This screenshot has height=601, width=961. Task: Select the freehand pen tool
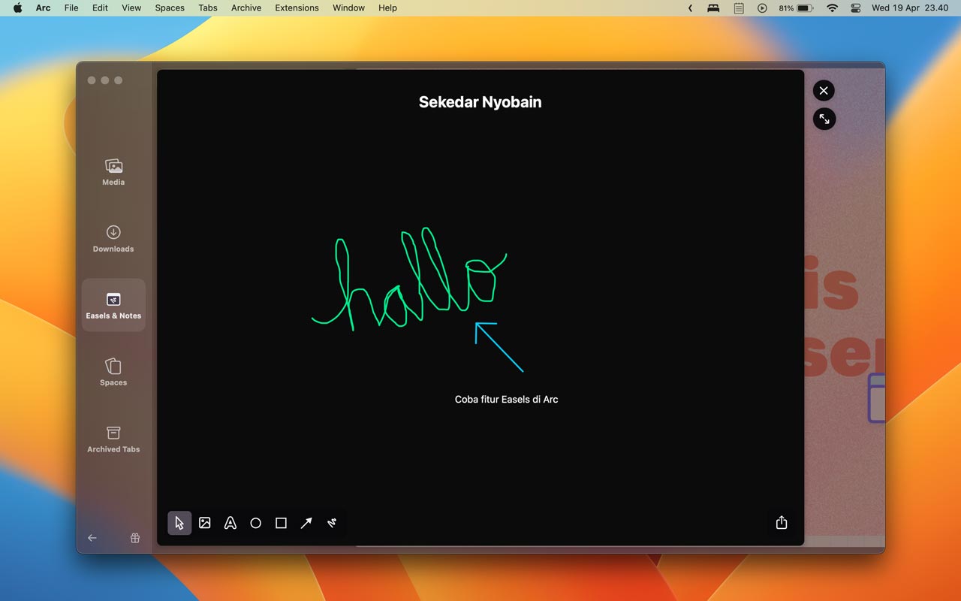(332, 523)
